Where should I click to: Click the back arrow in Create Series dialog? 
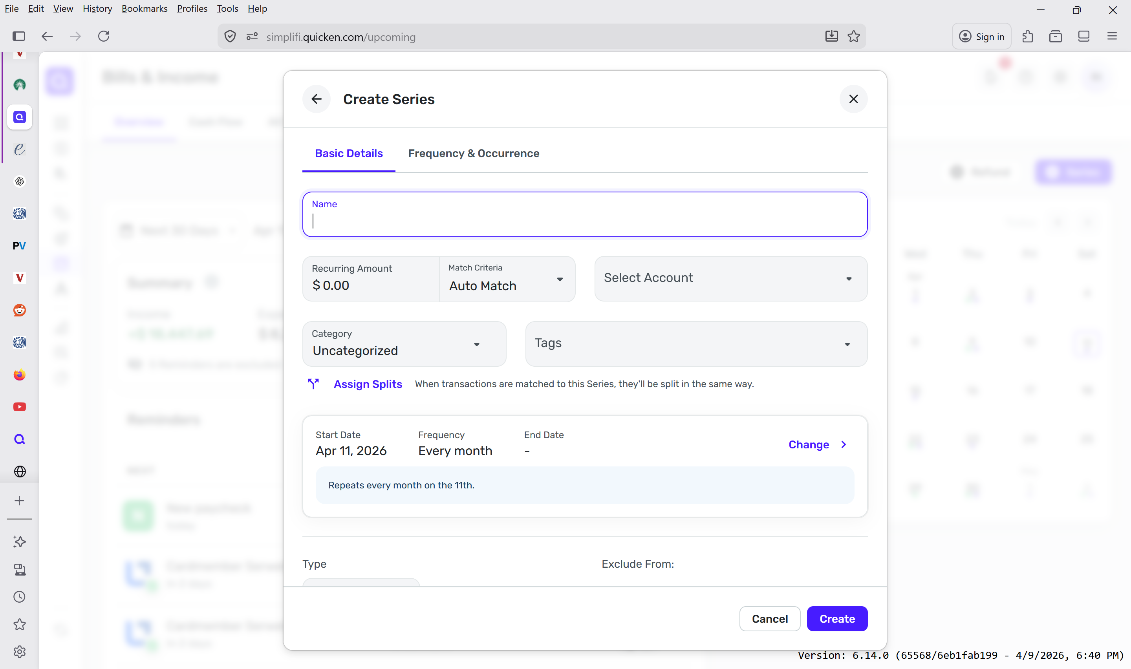(x=317, y=99)
